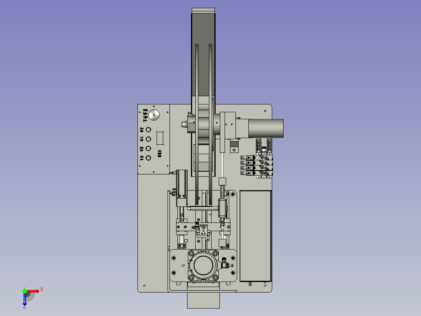Select the solenoid valve manifold block
Viewport: 421px width, 316px height.
(257, 165)
